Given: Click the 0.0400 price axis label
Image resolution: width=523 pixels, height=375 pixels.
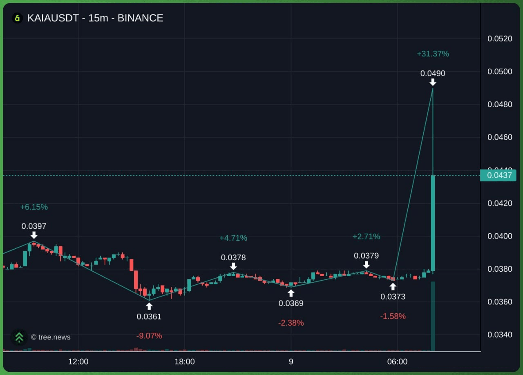Looking at the screenshot, I should tap(500, 236).
